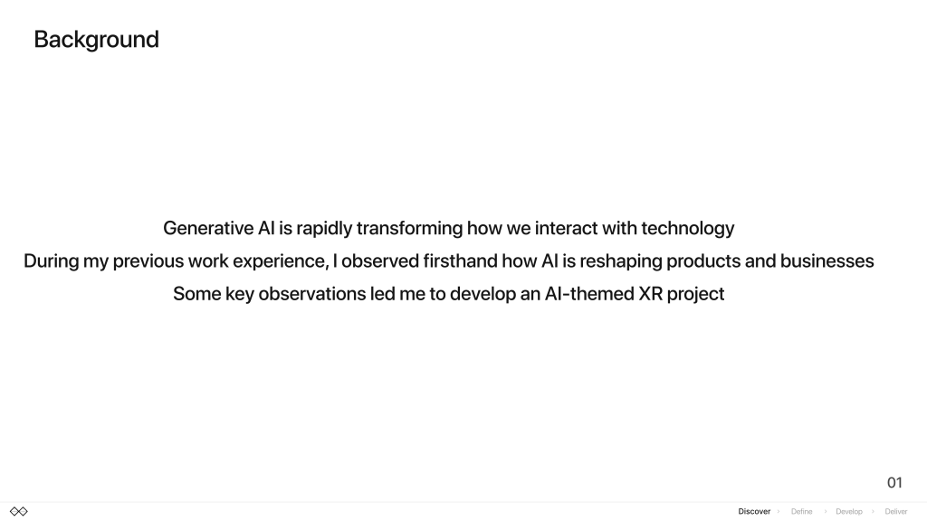The width and height of the screenshot is (927, 521).
Task: Click the word During in second line
Action: tap(51, 261)
